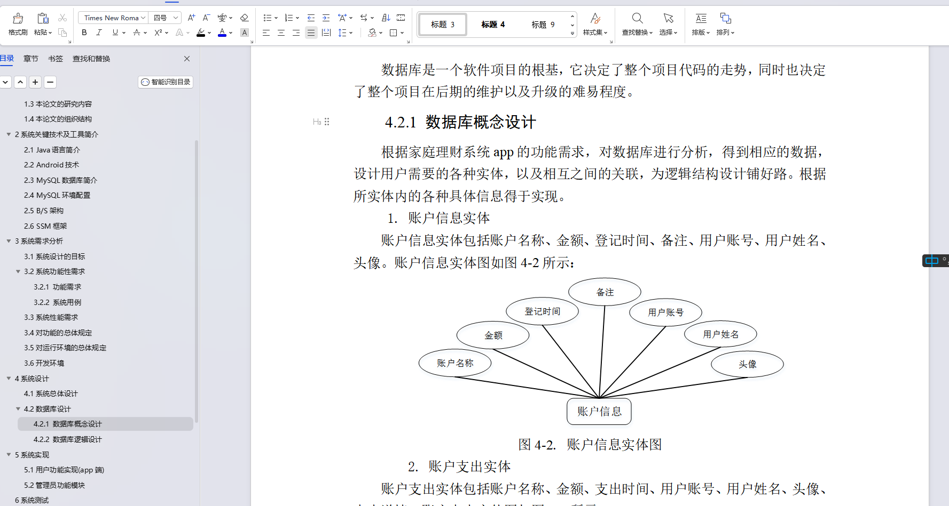The width and height of the screenshot is (949, 506).
Task: Click the black highlight color swatch pen
Action: [x=201, y=33]
